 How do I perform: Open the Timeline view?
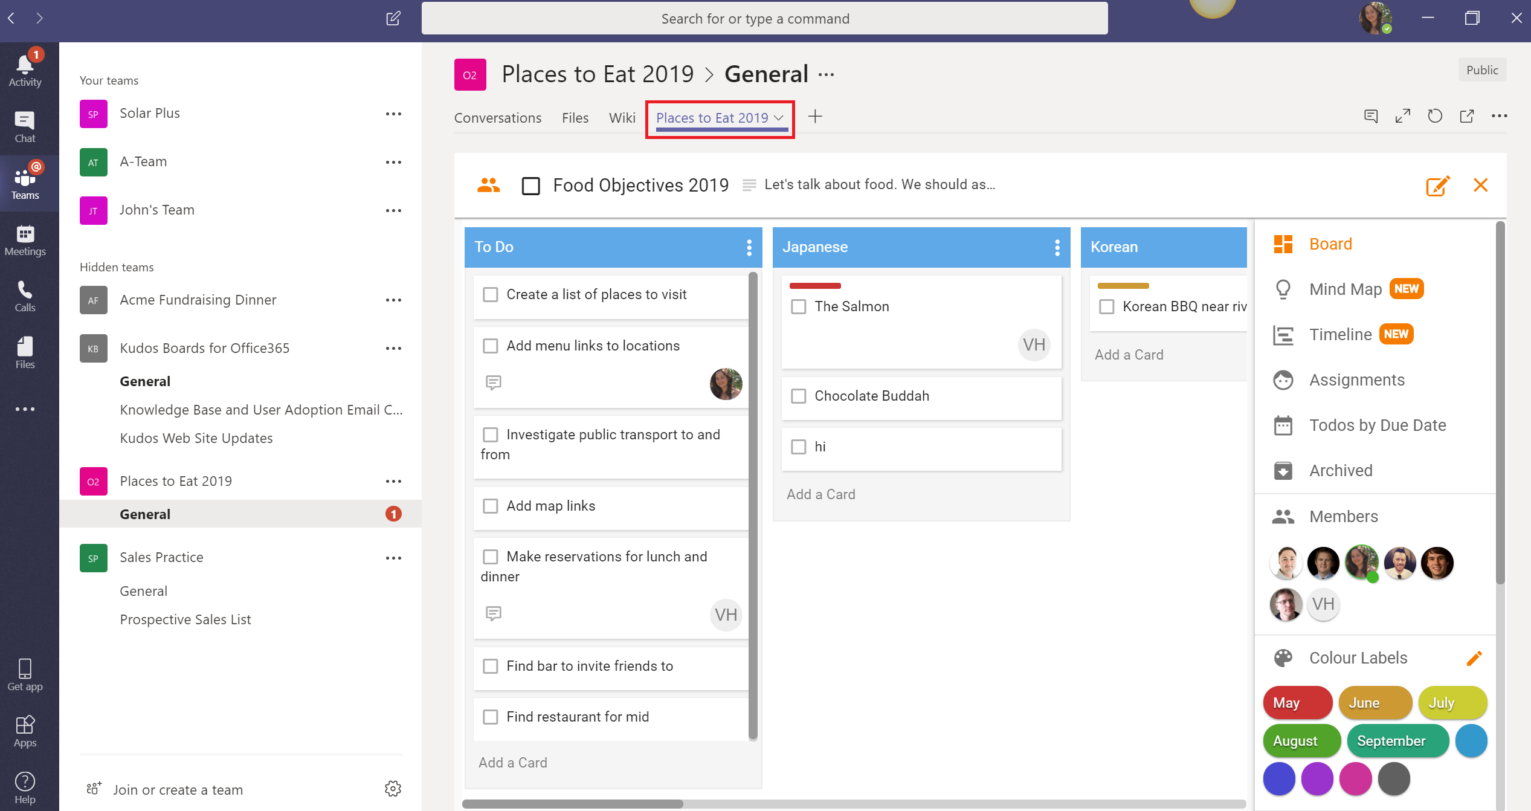[x=1341, y=334]
